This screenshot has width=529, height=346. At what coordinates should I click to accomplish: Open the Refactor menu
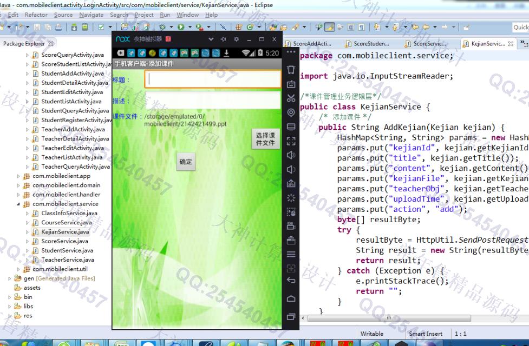tap(36, 15)
